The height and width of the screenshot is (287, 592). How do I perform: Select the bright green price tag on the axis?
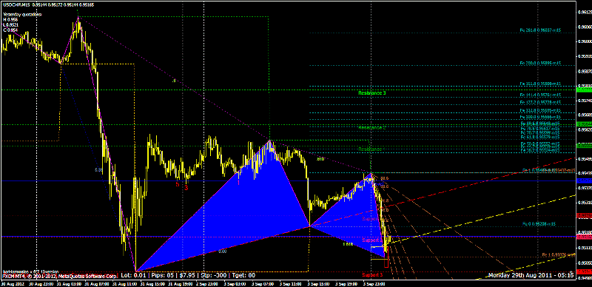585,90
